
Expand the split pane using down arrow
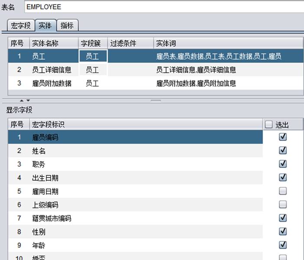[28, 100]
